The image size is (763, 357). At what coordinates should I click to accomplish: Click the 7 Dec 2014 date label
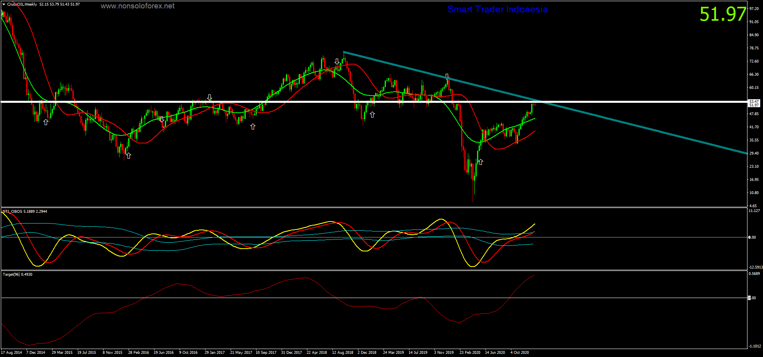point(36,353)
